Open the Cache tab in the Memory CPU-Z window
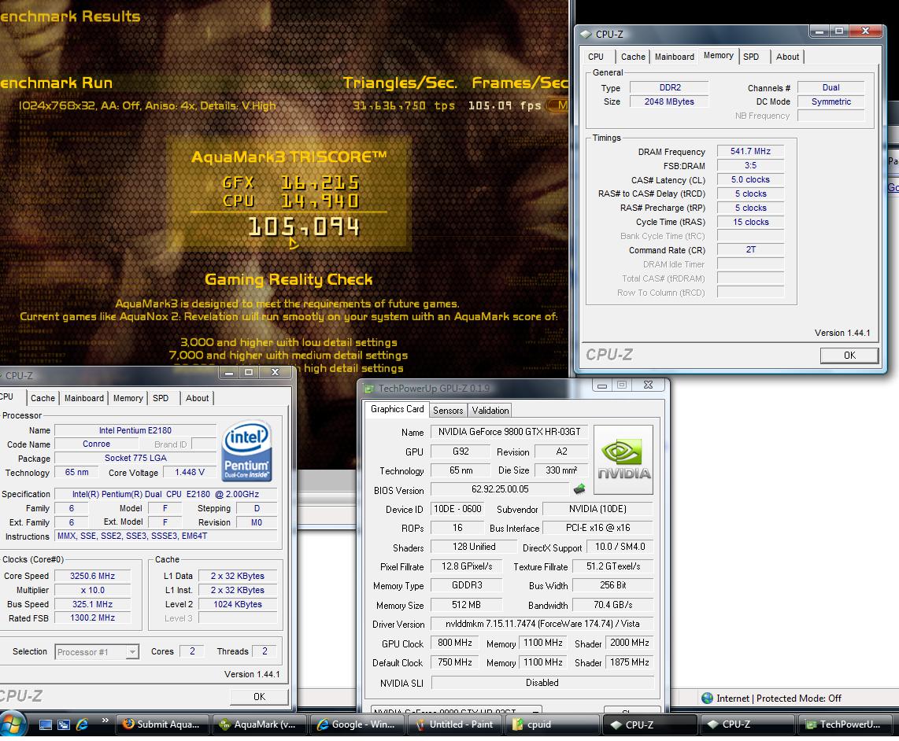899x741 pixels. point(633,57)
